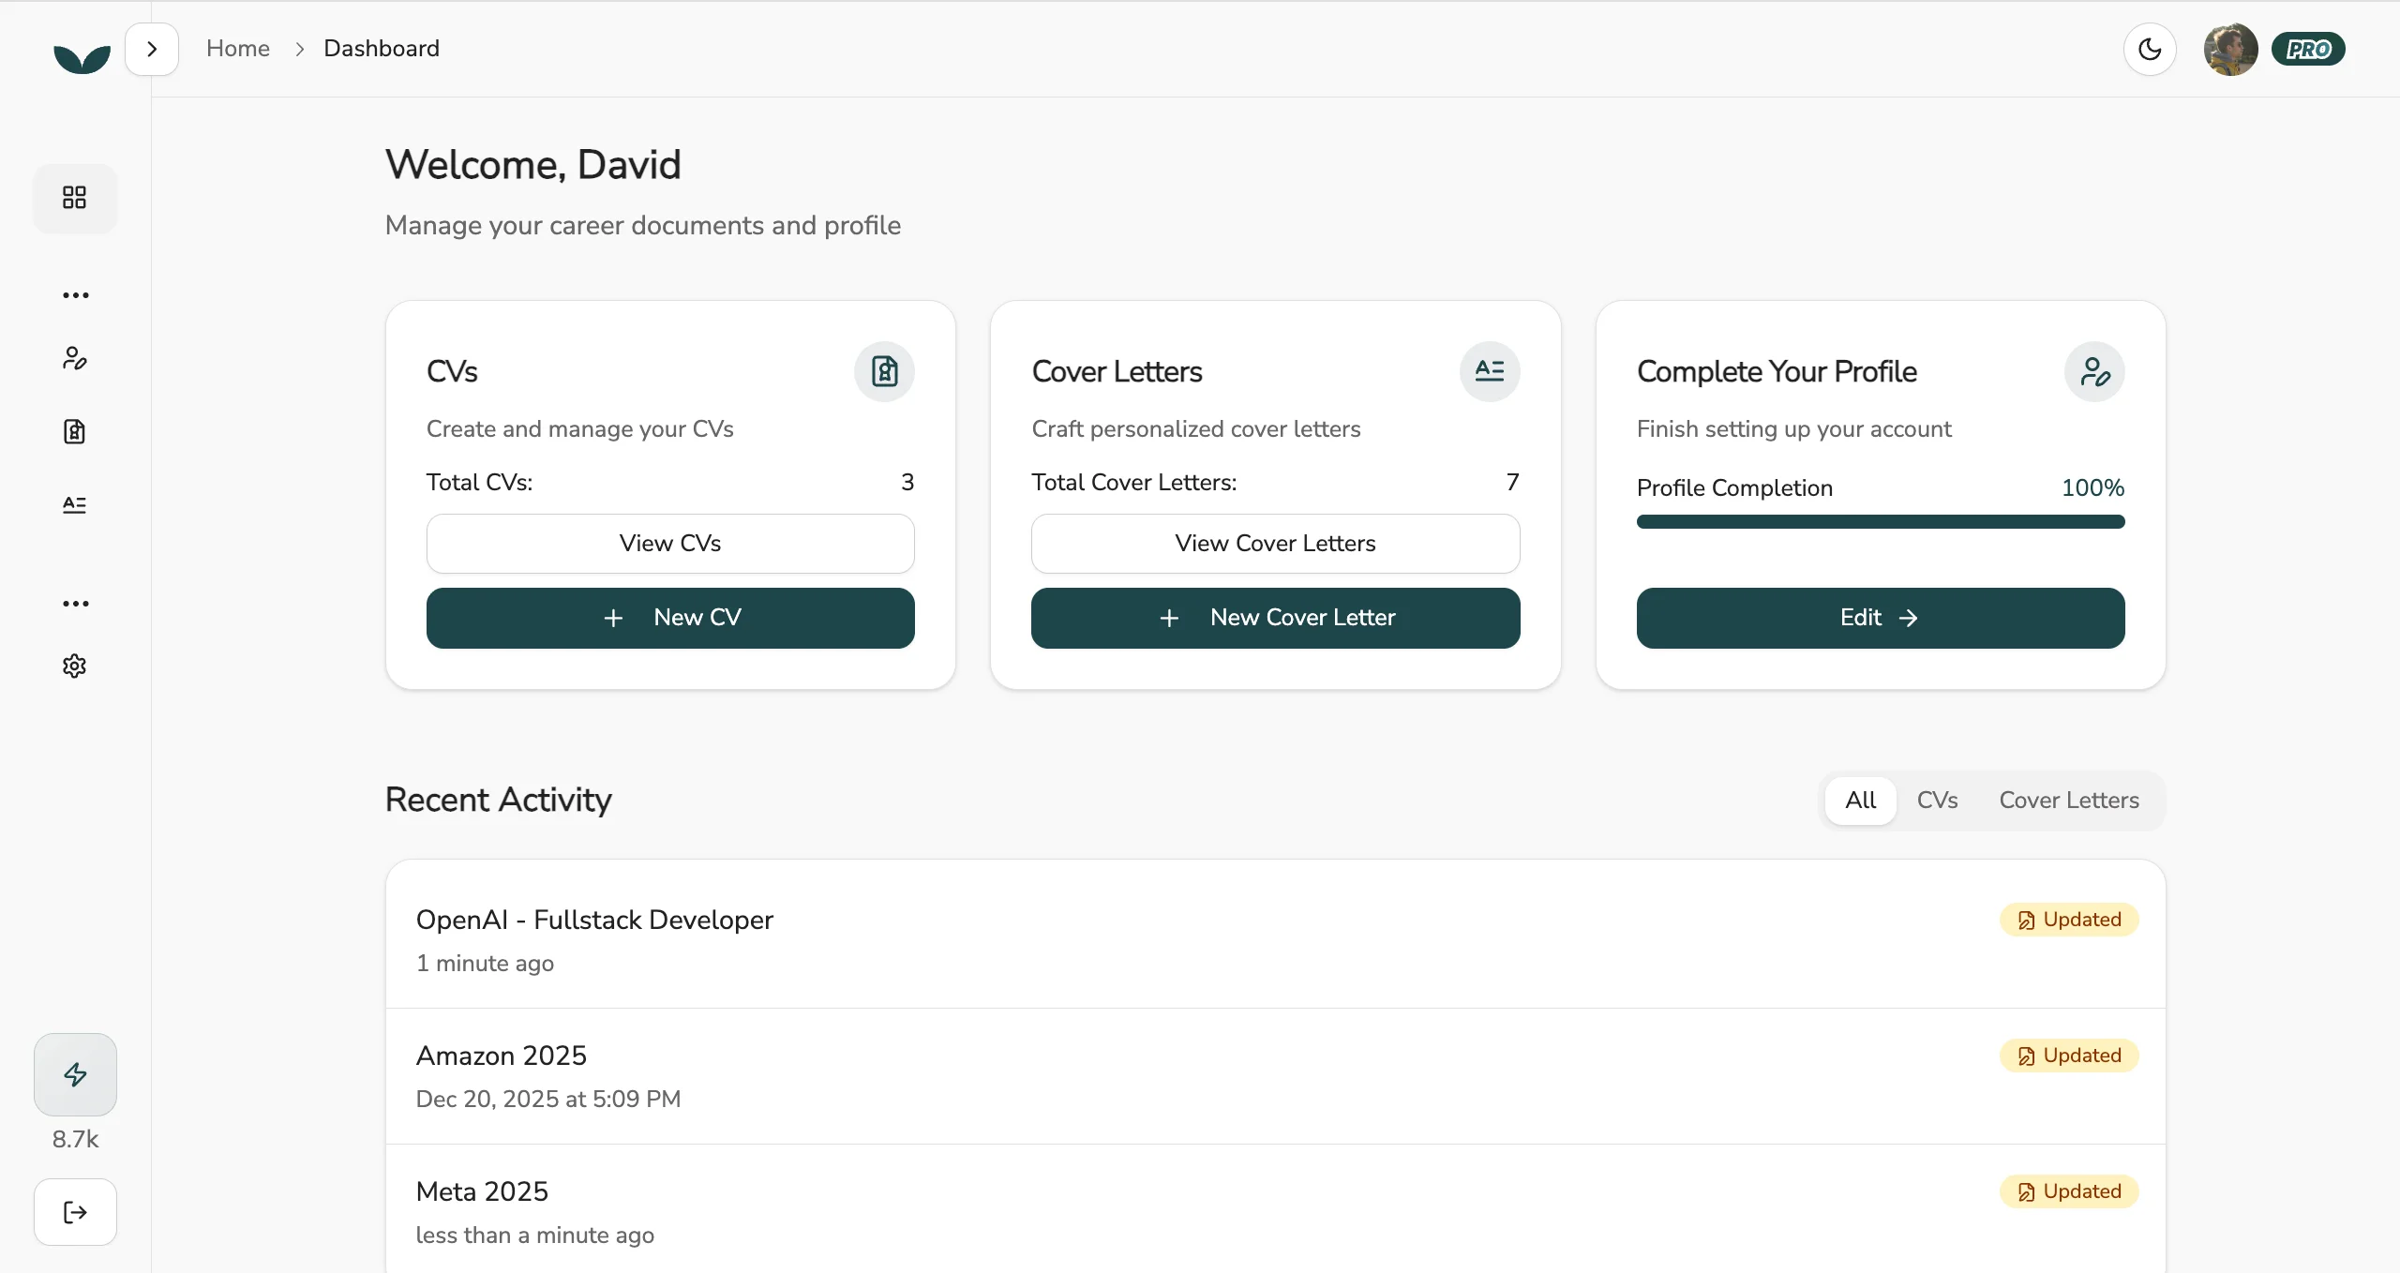Switch Recent Activity to Cover Letters tab
2400x1273 pixels.
point(2069,801)
